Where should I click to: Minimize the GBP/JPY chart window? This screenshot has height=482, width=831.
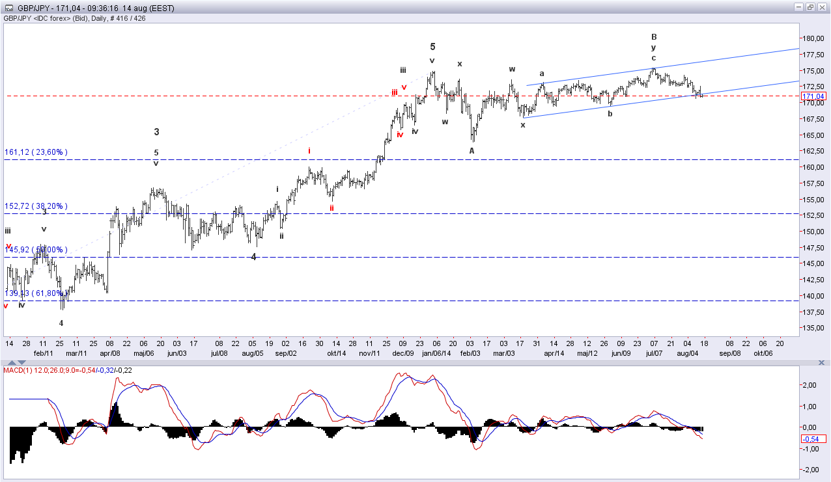(x=799, y=7)
